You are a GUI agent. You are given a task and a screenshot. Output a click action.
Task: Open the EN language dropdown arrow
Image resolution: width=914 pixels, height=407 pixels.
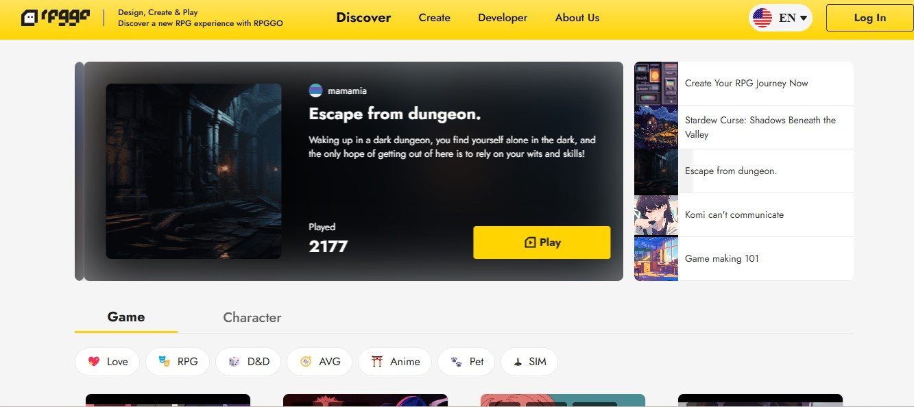click(x=803, y=18)
